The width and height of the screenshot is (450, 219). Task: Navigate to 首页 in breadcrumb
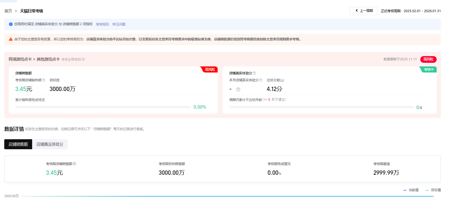(x=8, y=11)
